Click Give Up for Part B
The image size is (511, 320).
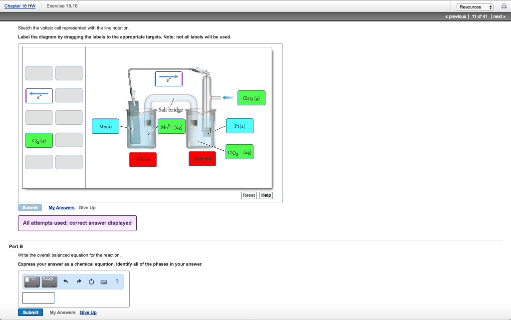coord(88,313)
